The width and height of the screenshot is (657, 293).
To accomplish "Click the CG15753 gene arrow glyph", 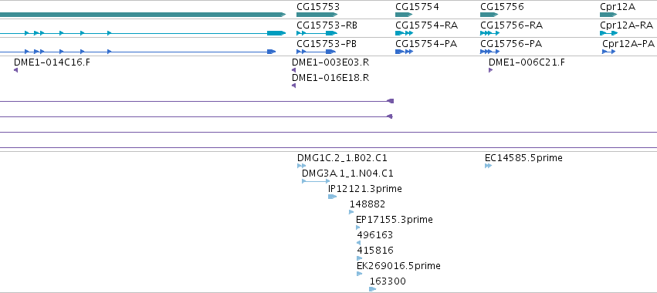I will click(317, 15).
